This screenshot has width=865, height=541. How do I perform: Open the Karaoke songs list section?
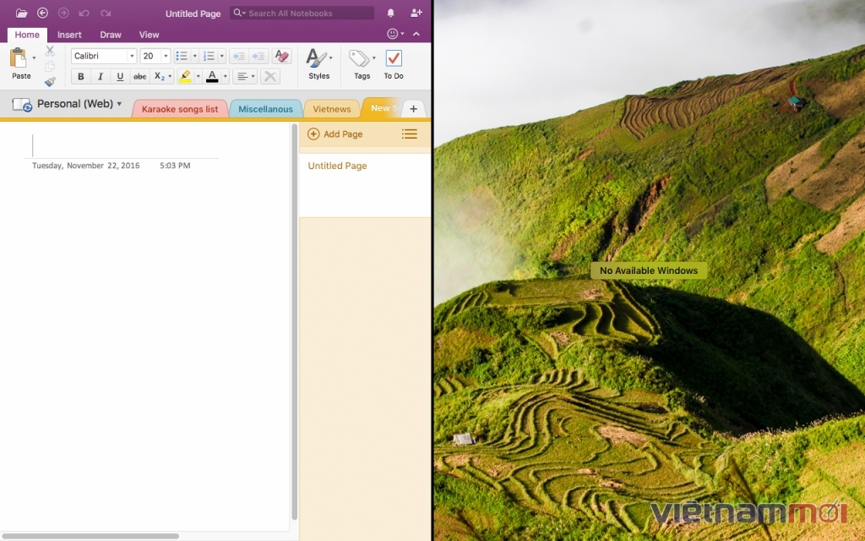pos(180,109)
